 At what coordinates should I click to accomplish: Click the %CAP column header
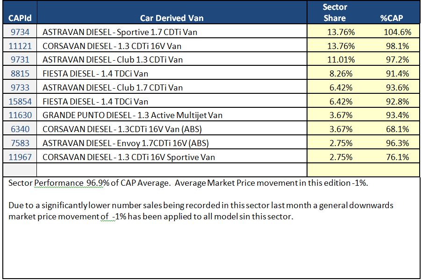pyautogui.click(x=392, y=18)
